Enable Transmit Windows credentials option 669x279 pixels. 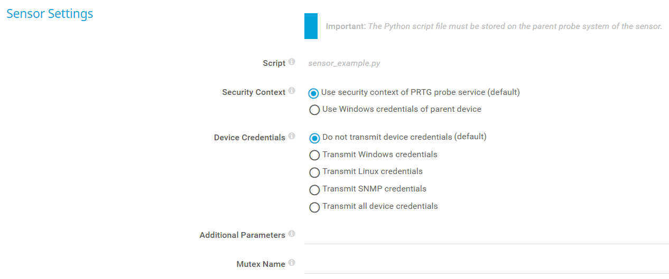314,155
